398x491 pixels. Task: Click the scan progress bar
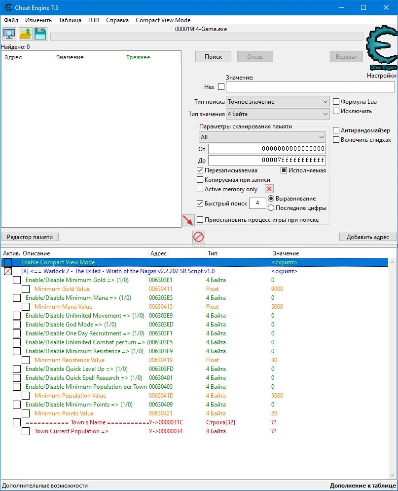[x=207, y=37]
